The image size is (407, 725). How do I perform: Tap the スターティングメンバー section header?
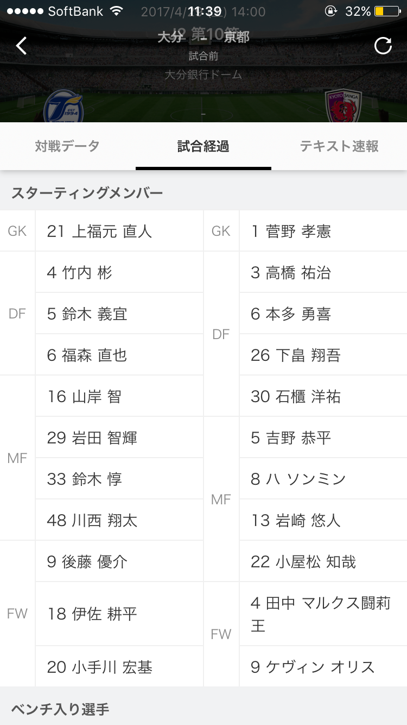[87, 193]
